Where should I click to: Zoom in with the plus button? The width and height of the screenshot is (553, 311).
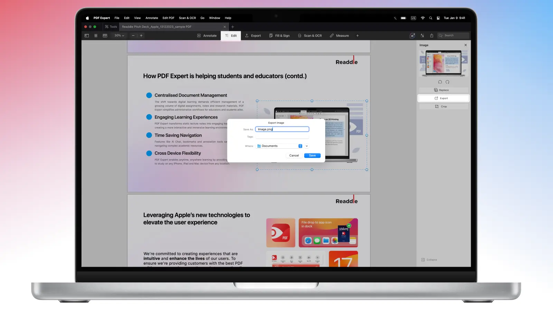141,36
